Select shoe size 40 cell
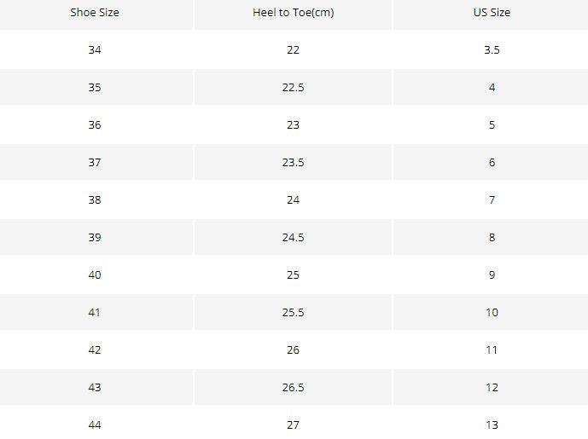588x439 pixels. point(95,274)
